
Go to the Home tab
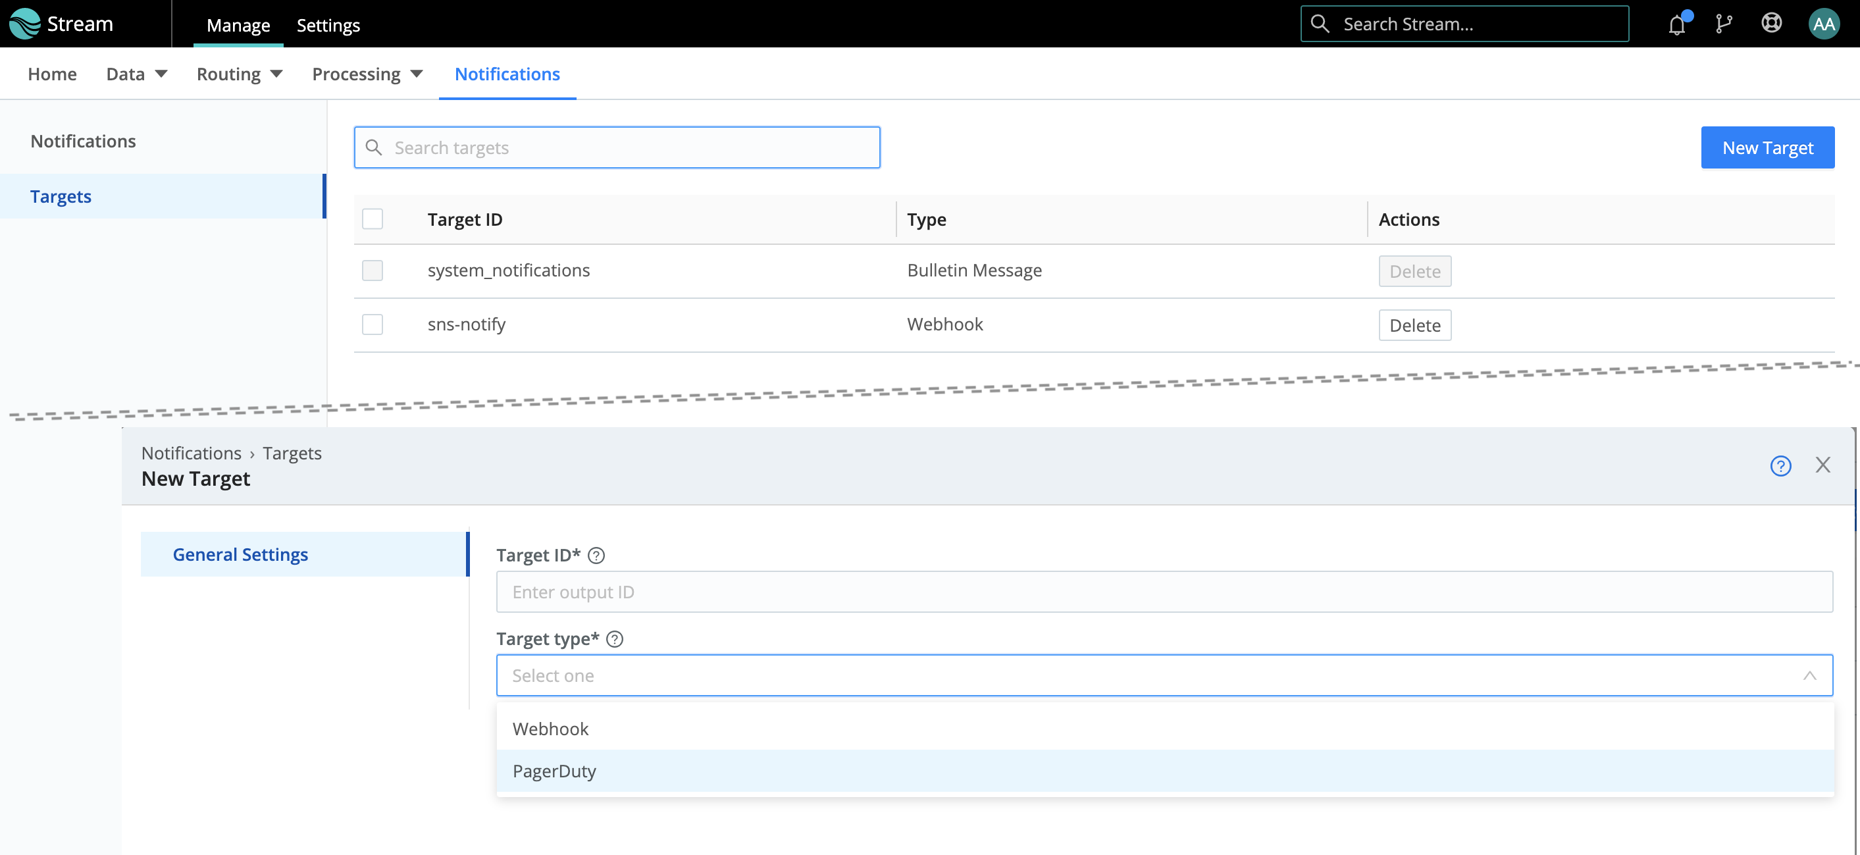(52, 74)
